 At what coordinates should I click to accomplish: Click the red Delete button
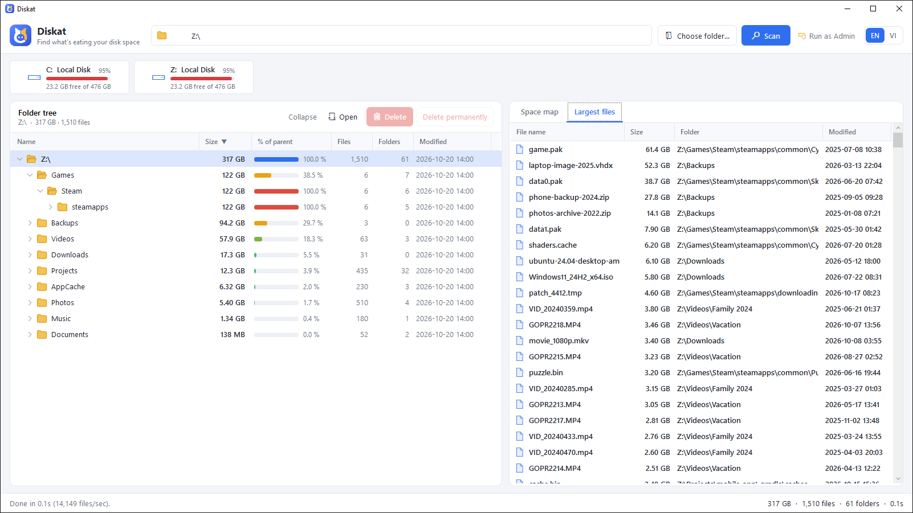tap(390, 117)
